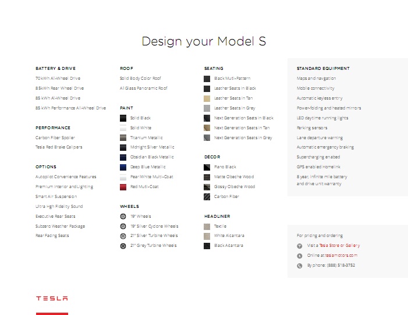
Task: Select Autopilot Convenience Features
Action: (x=66, y=177)
